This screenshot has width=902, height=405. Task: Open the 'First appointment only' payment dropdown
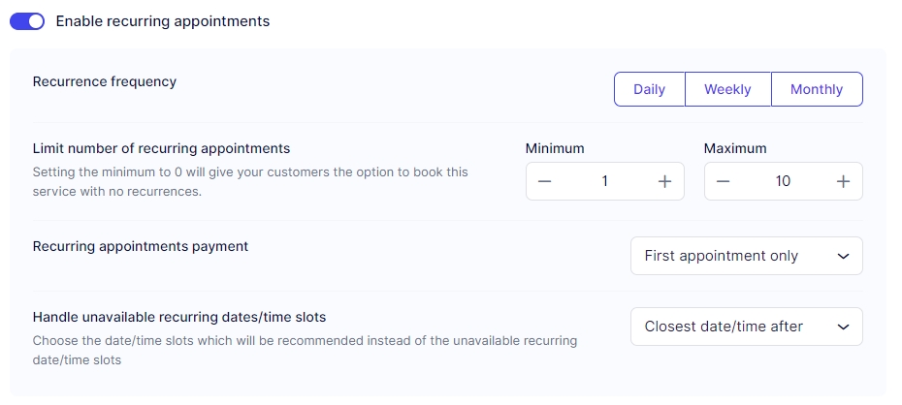[734, 256]
